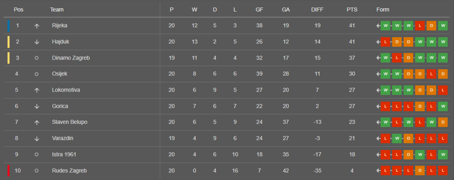Click the form back-arrow in Istra 1961's row
Viewport: 454px width, 180px height.
[x=378, y=155]
